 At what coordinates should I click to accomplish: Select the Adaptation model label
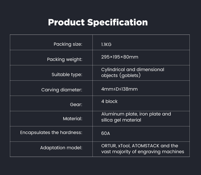click(x=61, y=148)
